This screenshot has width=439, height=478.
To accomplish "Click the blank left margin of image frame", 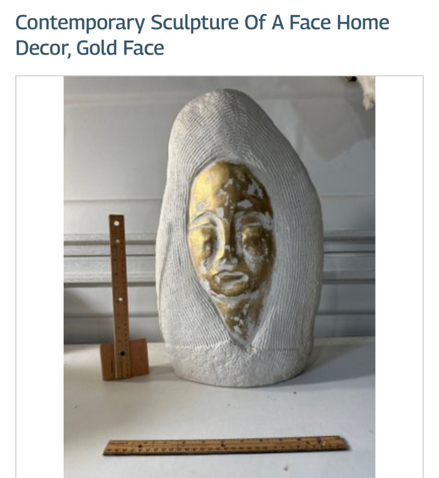I will (x=40, y=277).
